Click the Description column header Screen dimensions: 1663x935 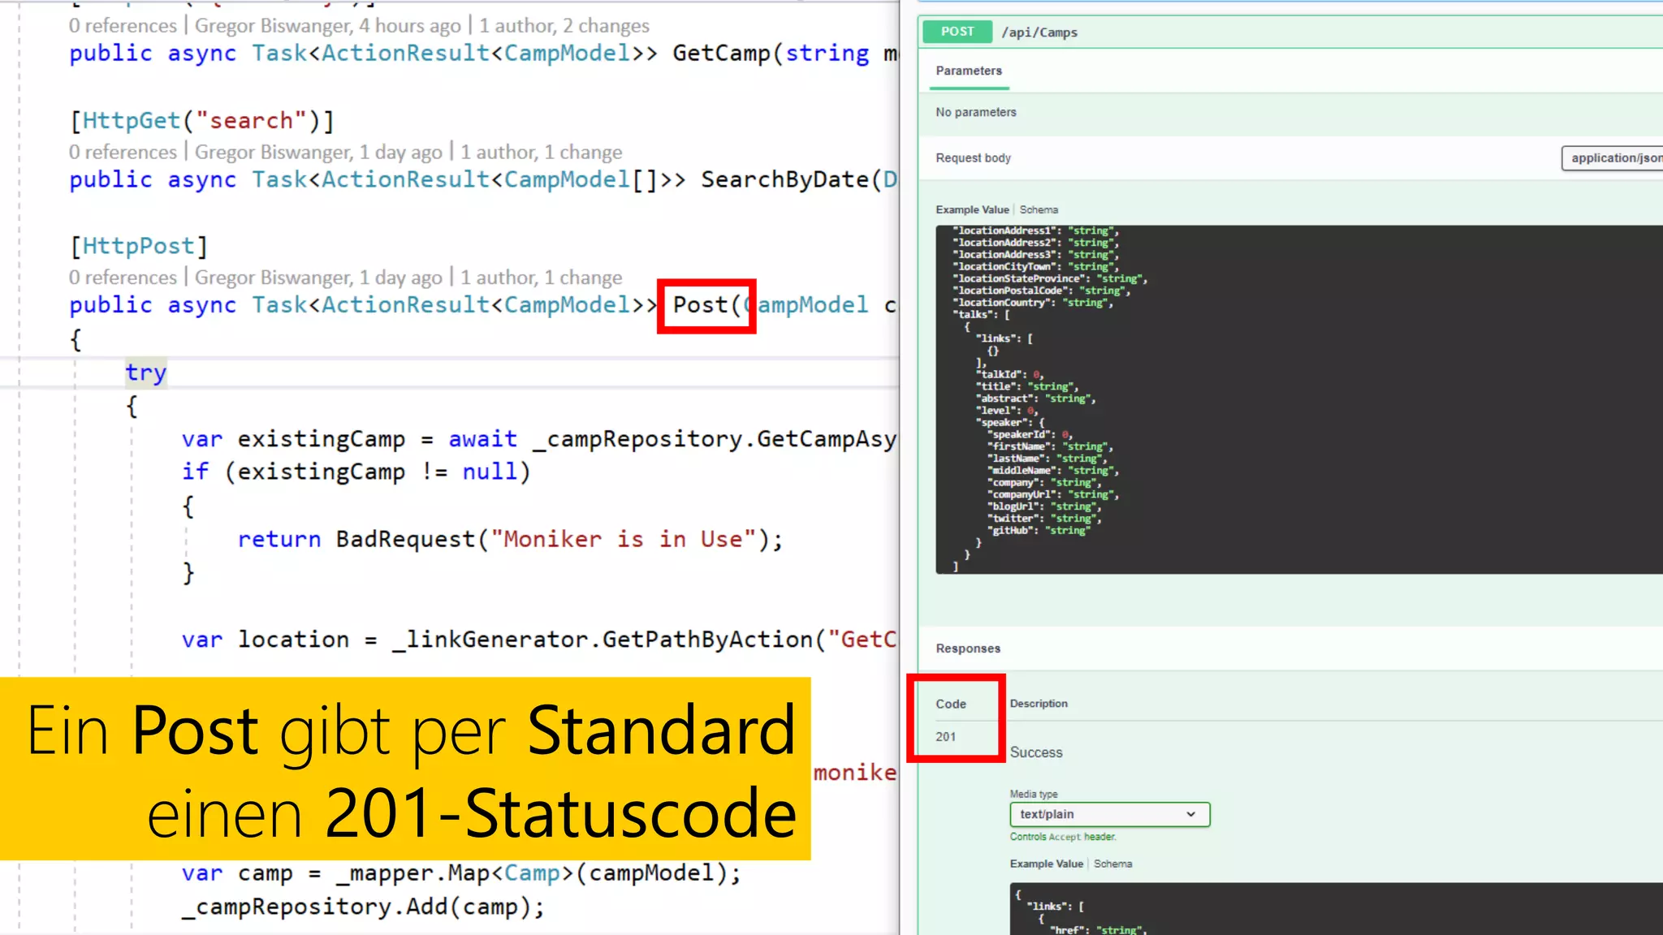[1039, 704]
